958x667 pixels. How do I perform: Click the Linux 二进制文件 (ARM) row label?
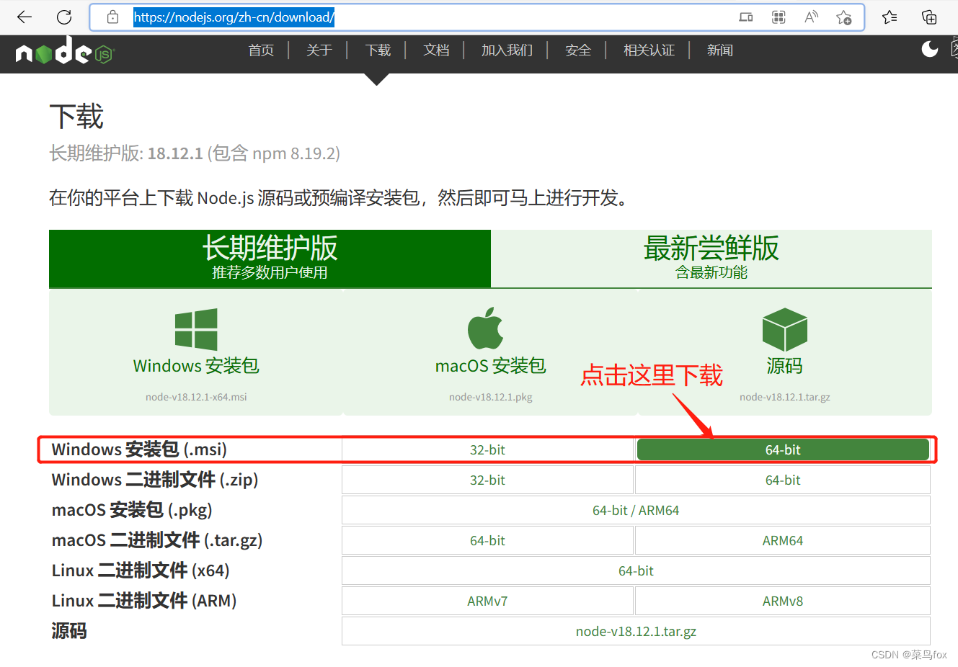click(144, 601)
